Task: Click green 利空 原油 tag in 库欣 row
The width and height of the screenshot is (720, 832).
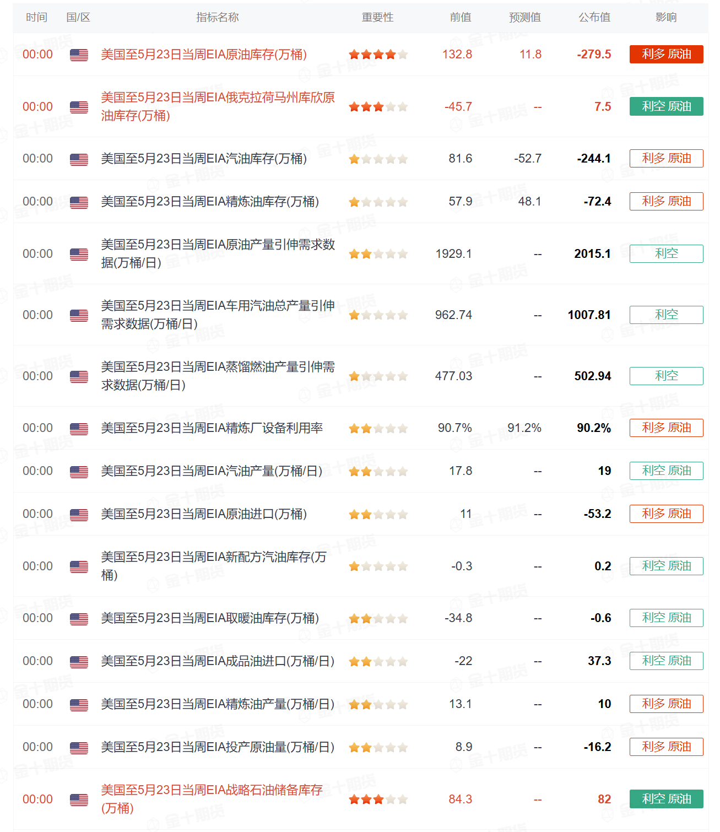Action: (x=666, y=106)
